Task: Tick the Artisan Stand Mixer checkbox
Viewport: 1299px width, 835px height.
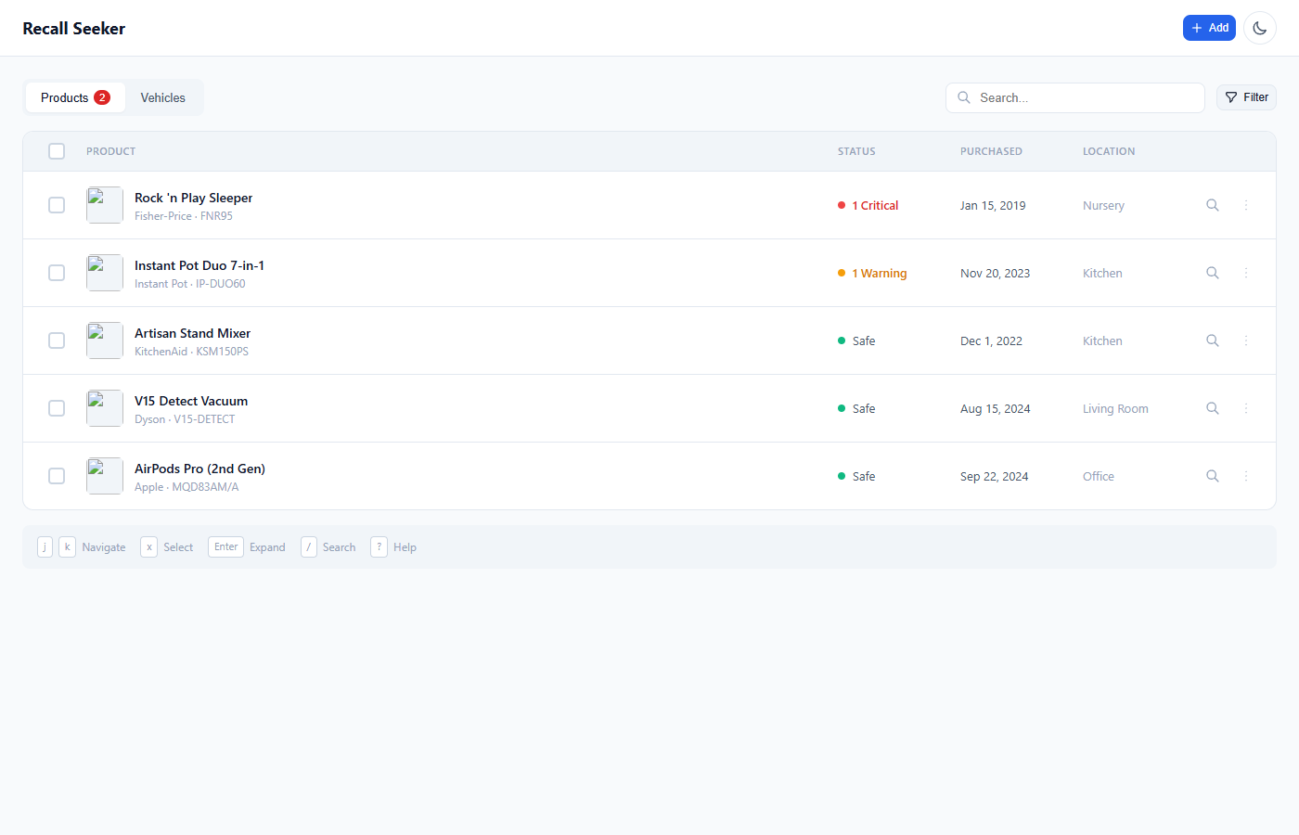Action: coord(57,340)
